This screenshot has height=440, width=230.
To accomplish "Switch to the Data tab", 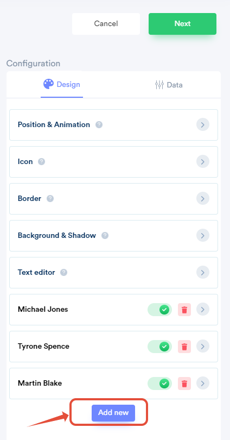I will coord(169,85).
